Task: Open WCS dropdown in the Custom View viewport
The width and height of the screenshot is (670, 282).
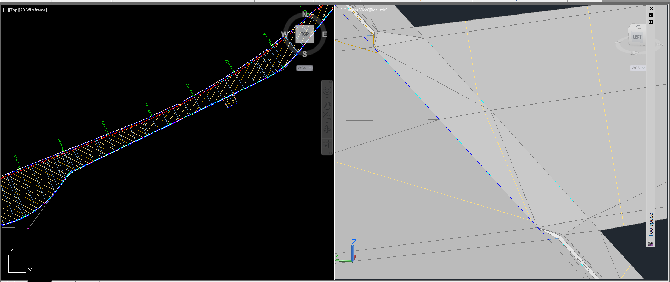Action: point(638,68)
